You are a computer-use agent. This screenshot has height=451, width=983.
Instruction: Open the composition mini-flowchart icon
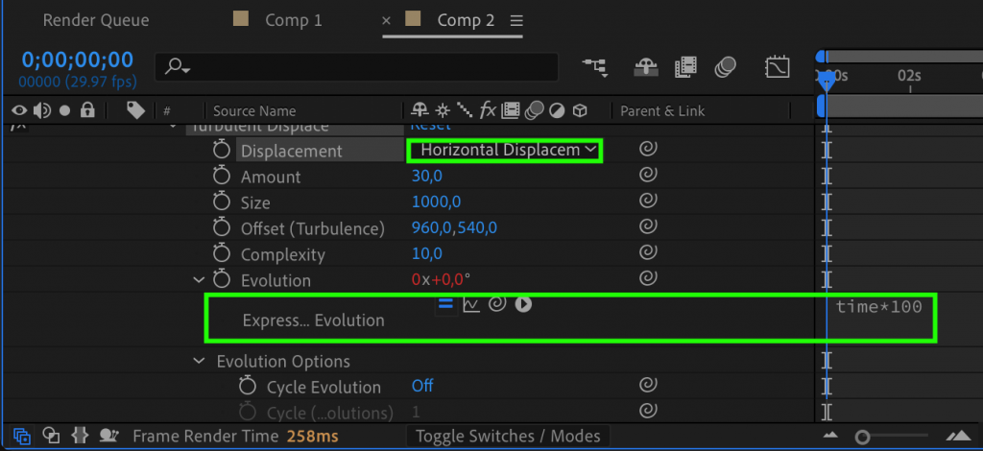(x=594, y=66)
